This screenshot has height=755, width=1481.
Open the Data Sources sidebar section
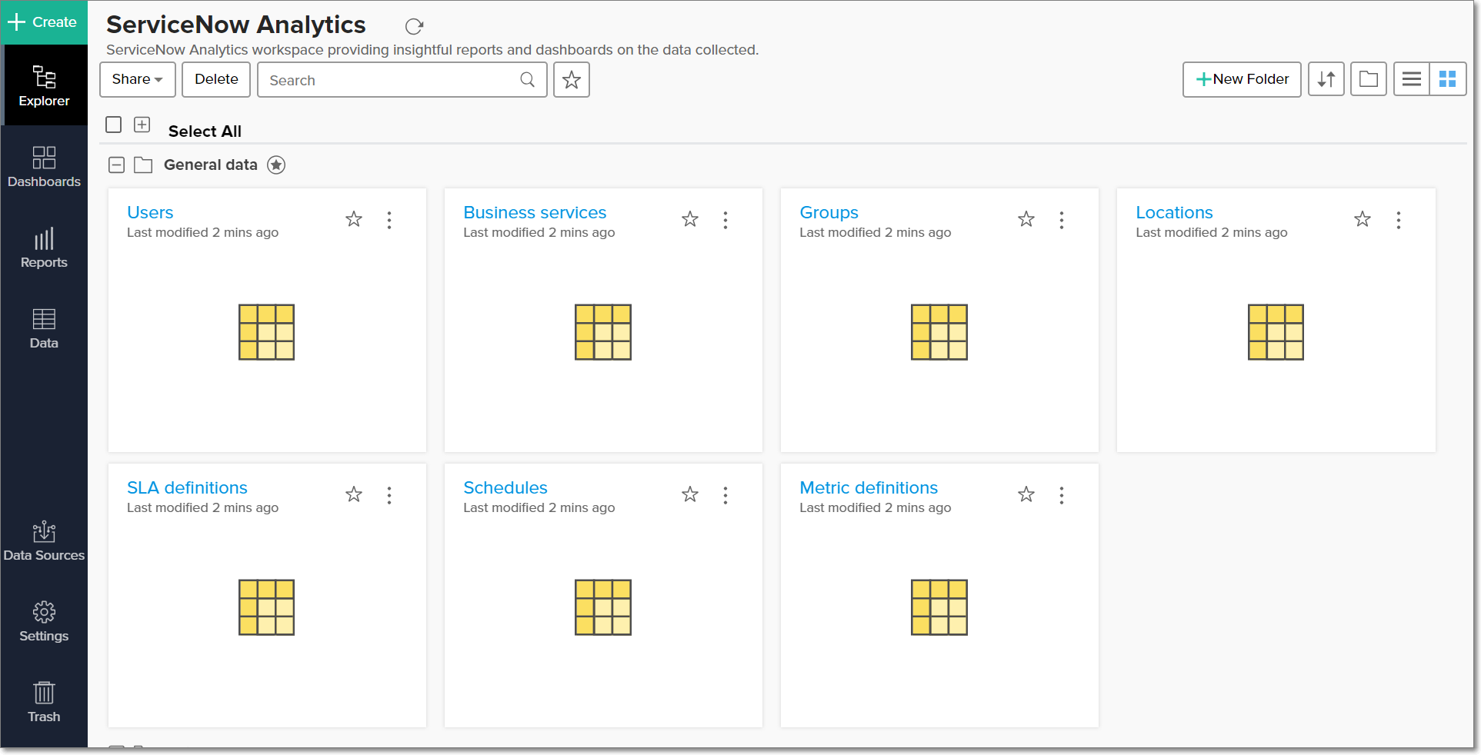[x=44, y=540]
